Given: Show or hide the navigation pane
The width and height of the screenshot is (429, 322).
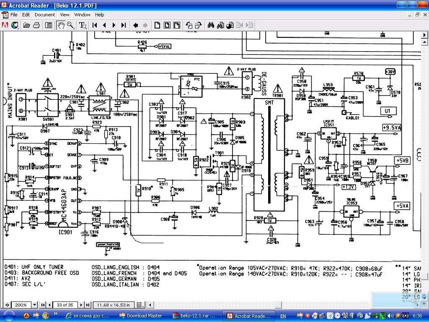Looking at the screenshot, I should pyautogui.click(x=49, y=25).
